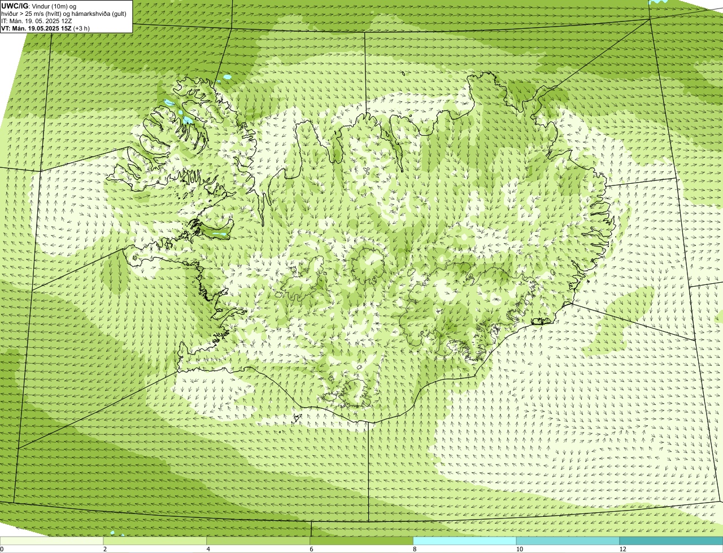
Task: Click the 'hviður > 25 m/s (hvítt)' legend line
Action: 64,14
